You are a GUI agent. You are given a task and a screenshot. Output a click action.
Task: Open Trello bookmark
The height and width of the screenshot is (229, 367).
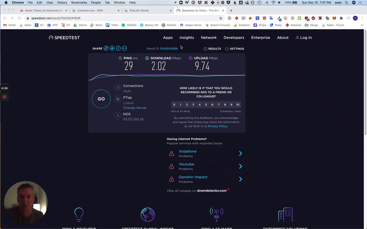(112, 25)
